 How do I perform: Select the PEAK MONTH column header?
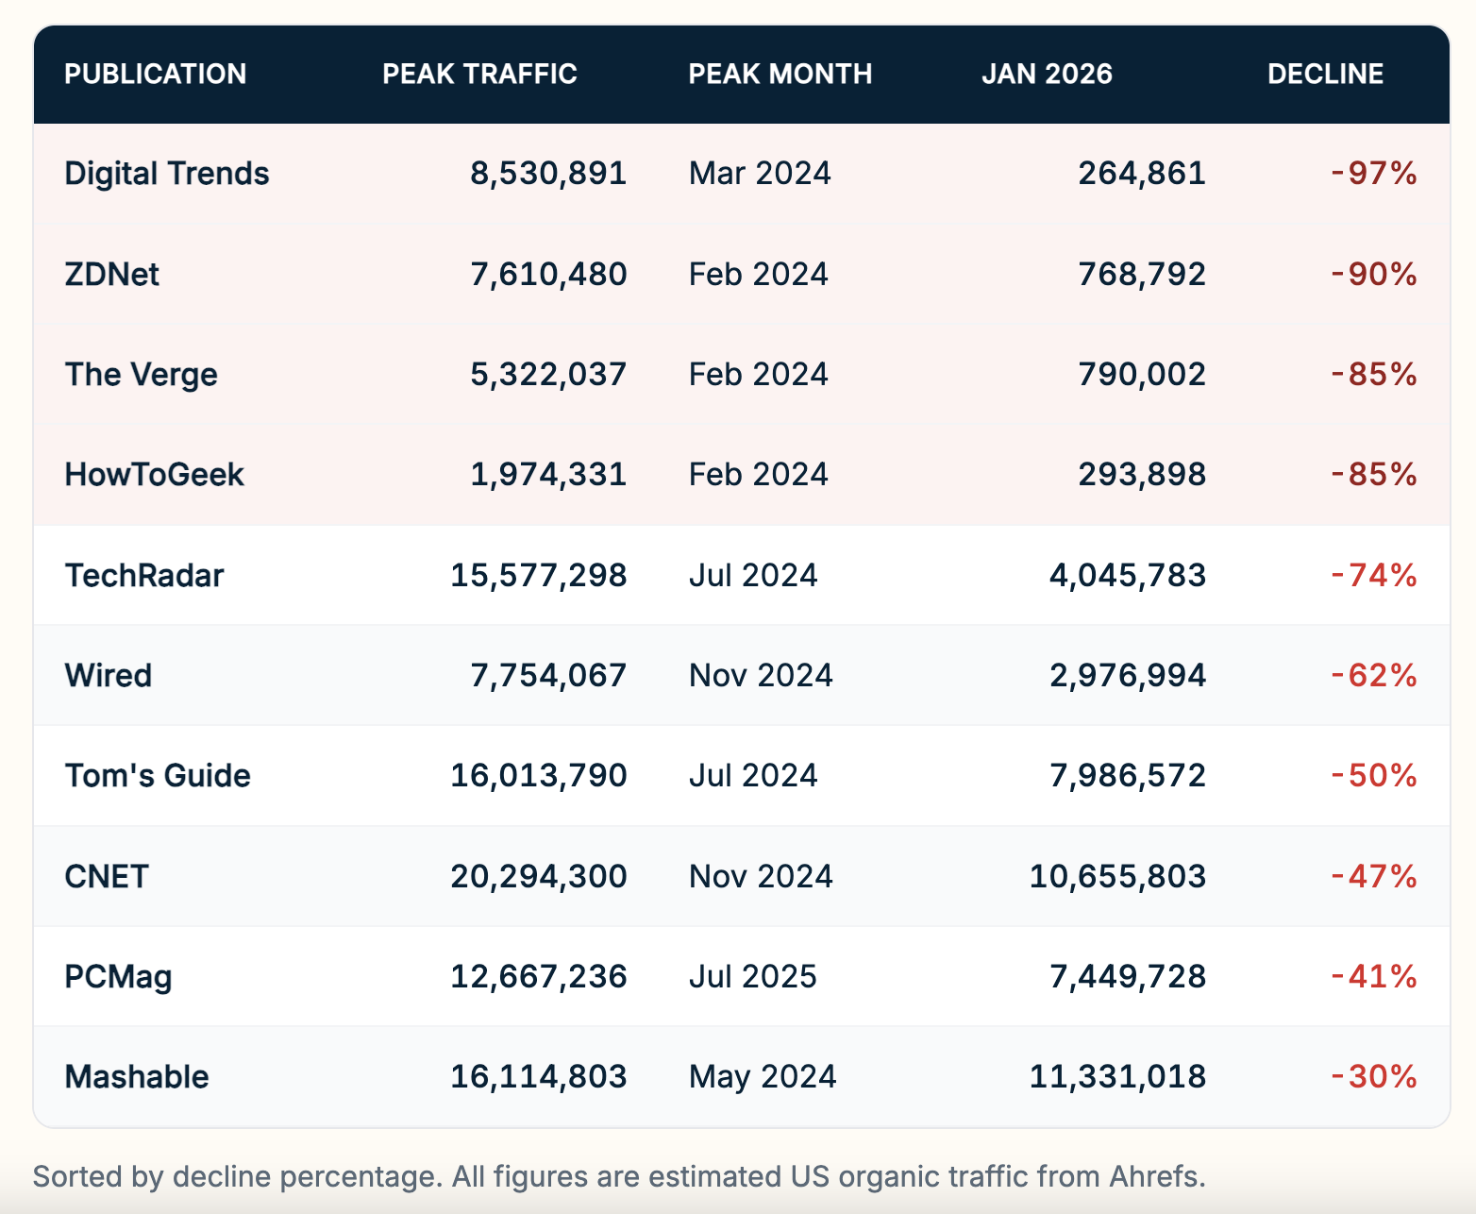(x=780, y=74)
